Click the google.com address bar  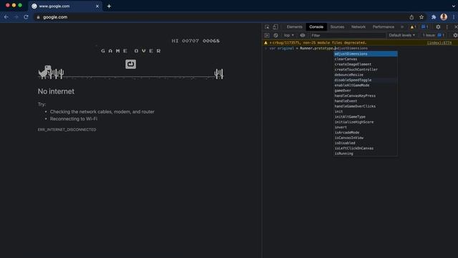click(x=222, y=17)
